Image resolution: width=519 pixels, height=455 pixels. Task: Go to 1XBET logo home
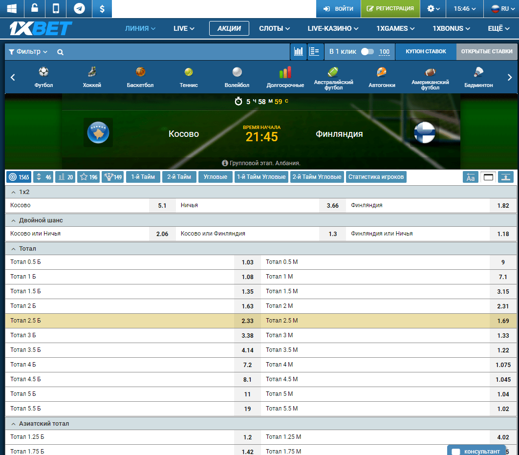click(41, 28)
